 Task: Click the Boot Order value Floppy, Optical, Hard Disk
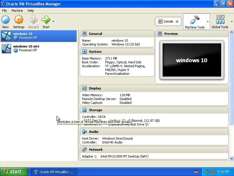click(123, 62)
